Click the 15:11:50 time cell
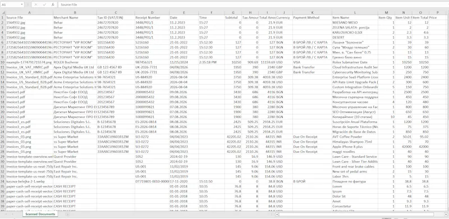 click(x=212, y=181)
